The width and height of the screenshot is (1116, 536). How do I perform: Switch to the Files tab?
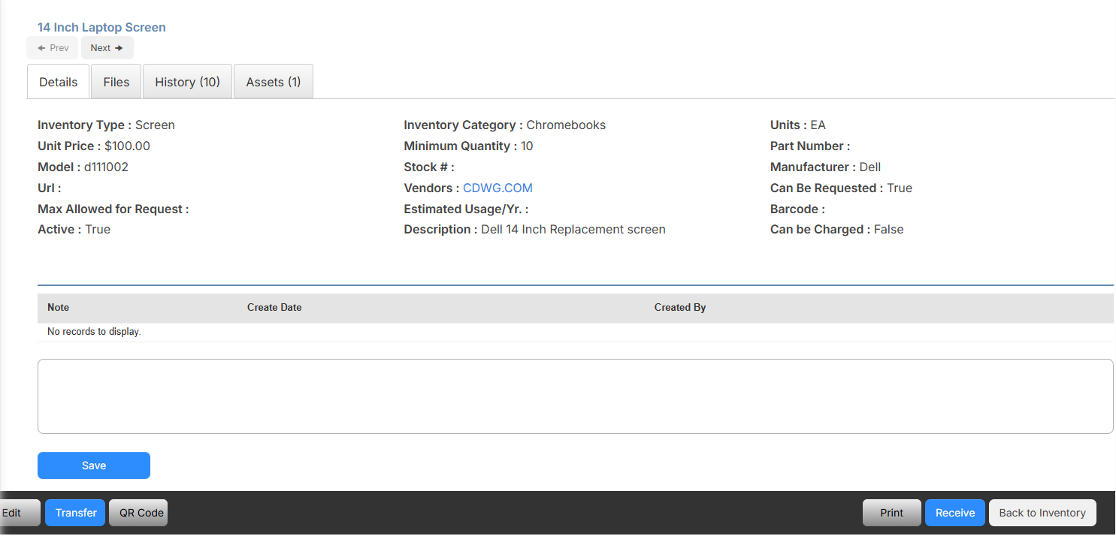click(116, 81)
